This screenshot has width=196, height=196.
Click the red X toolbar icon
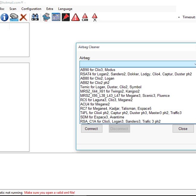(23, 17)
